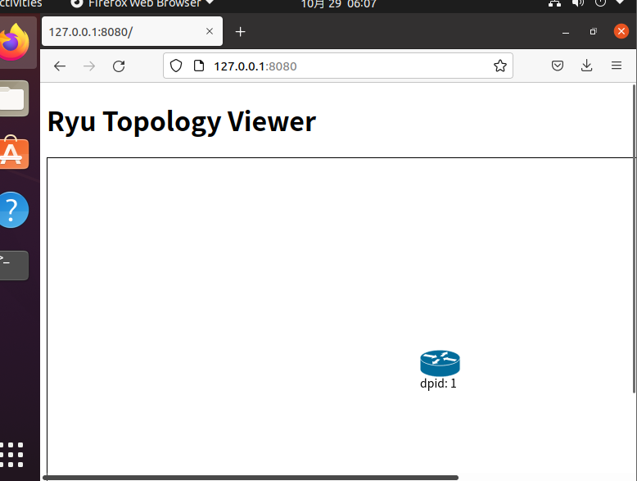Viewport: 637px width, 481px height.
Task: Open the Help app in dock
Action: (14, 210)
